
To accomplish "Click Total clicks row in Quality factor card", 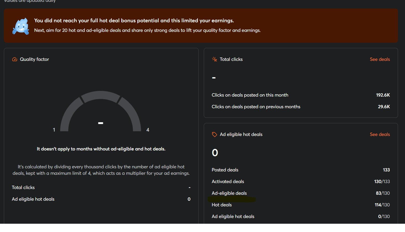I will point(23,187).
